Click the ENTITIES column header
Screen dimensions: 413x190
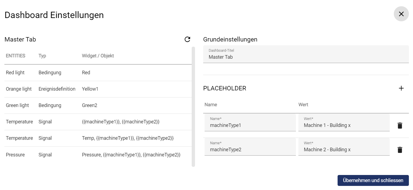pos(16,56)
